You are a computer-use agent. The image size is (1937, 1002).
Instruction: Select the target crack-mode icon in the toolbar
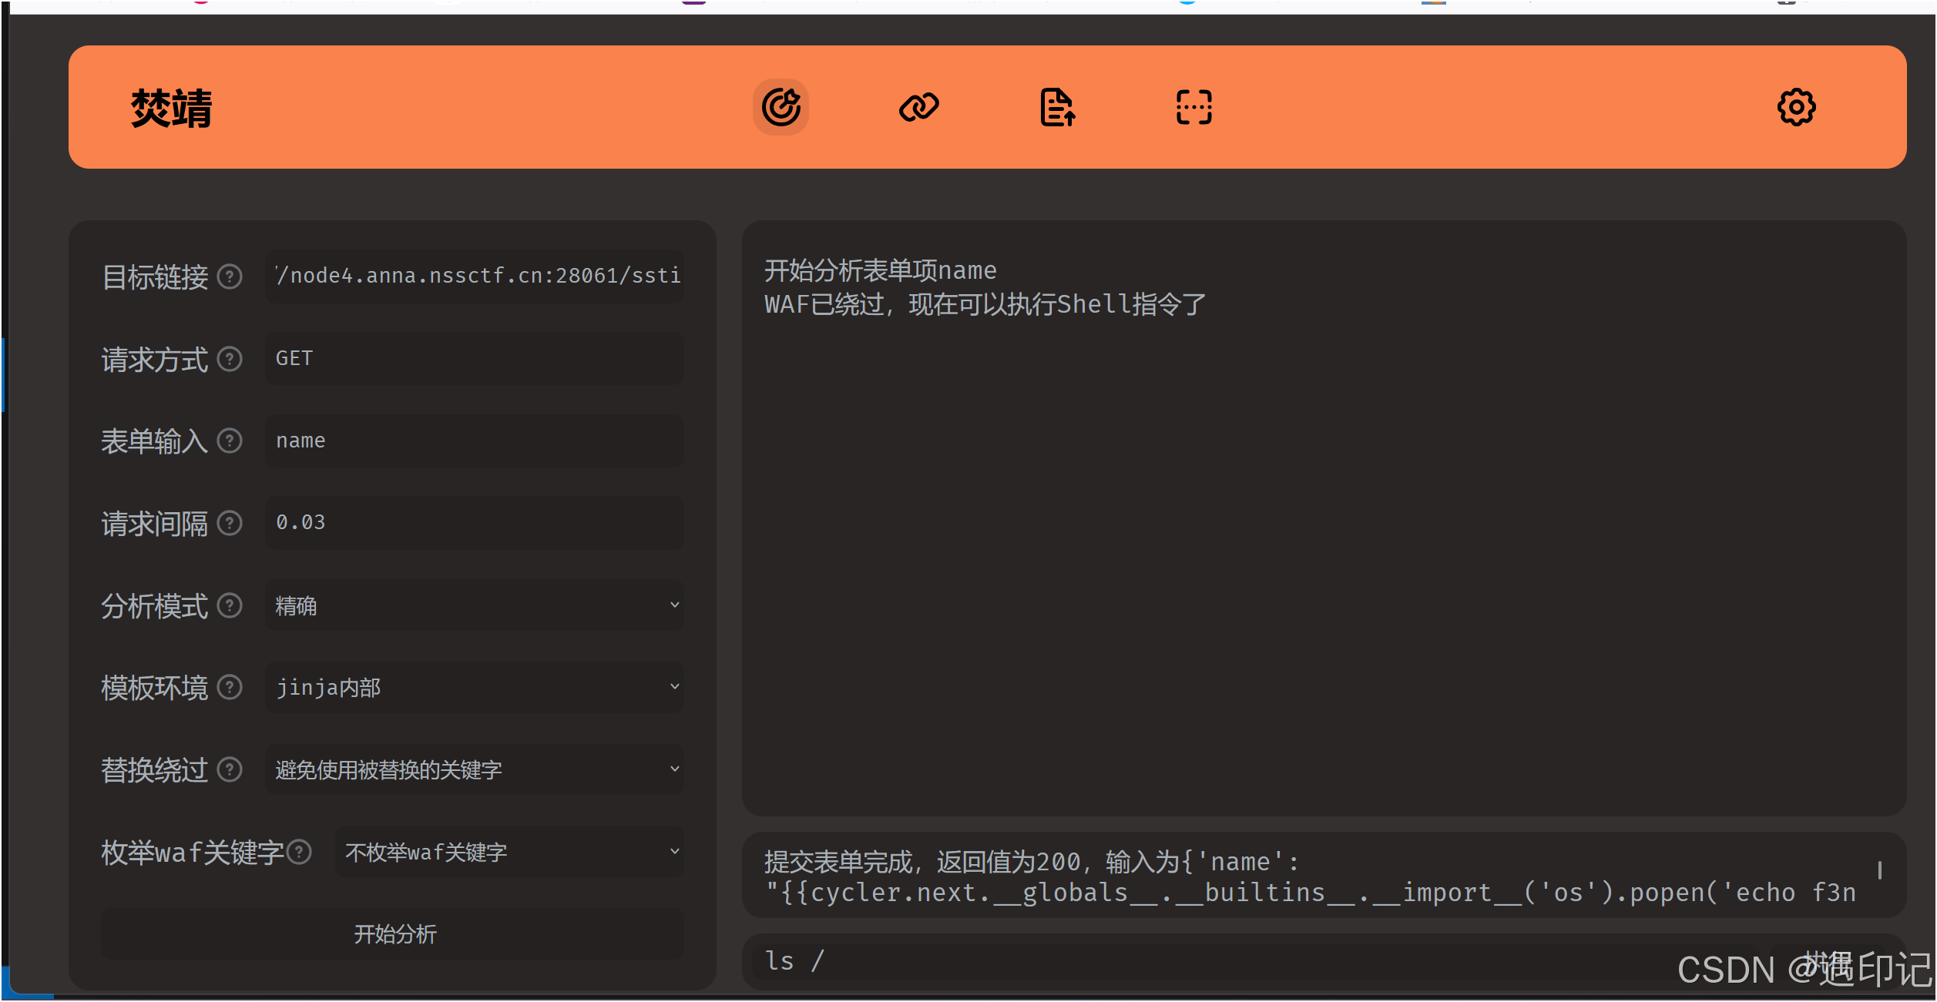[781, 107]
